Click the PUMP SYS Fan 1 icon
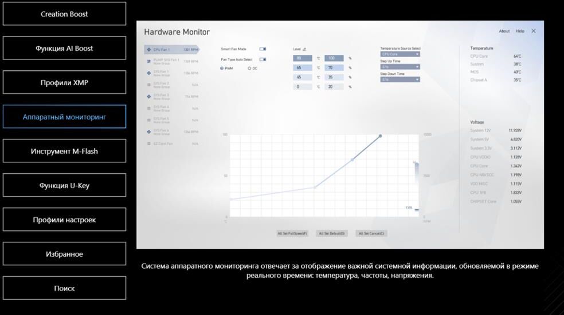Screen dimensions: 564x315 pyautogui.click(x=149, y=61)
